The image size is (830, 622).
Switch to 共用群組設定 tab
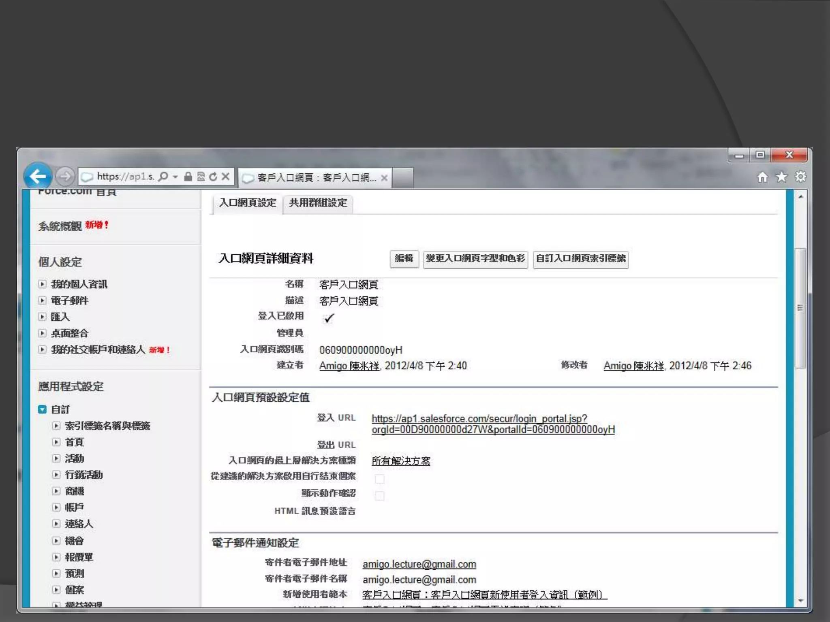coord(318,203)
